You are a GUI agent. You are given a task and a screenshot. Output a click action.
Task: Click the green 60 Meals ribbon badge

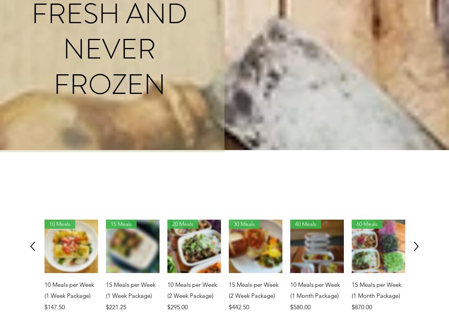[367, 224]
